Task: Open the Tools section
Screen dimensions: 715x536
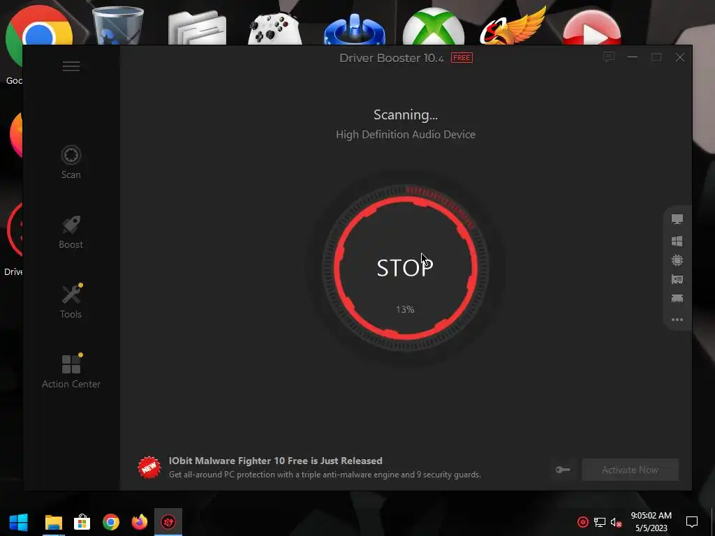Action: [x=71, y=301]
